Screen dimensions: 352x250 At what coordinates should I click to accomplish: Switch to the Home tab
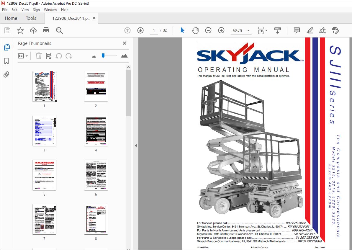(11, 18)
